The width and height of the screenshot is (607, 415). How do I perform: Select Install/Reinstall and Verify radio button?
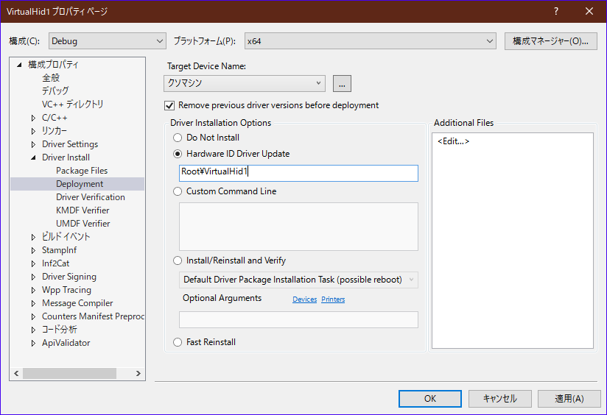click(x=178, y=260)
